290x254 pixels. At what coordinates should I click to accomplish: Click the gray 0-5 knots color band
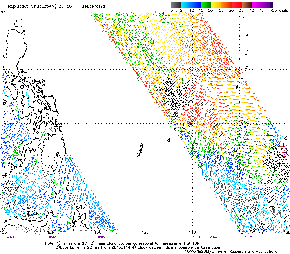176,5
